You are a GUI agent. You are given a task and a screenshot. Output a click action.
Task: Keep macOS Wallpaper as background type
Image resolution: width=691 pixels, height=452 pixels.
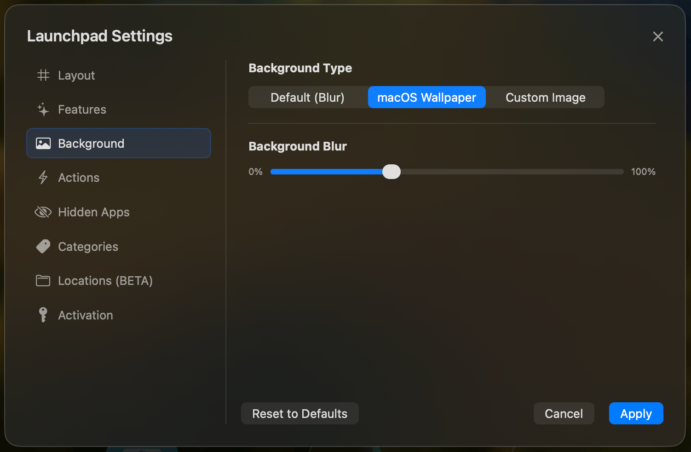click(x=426, y=97)
